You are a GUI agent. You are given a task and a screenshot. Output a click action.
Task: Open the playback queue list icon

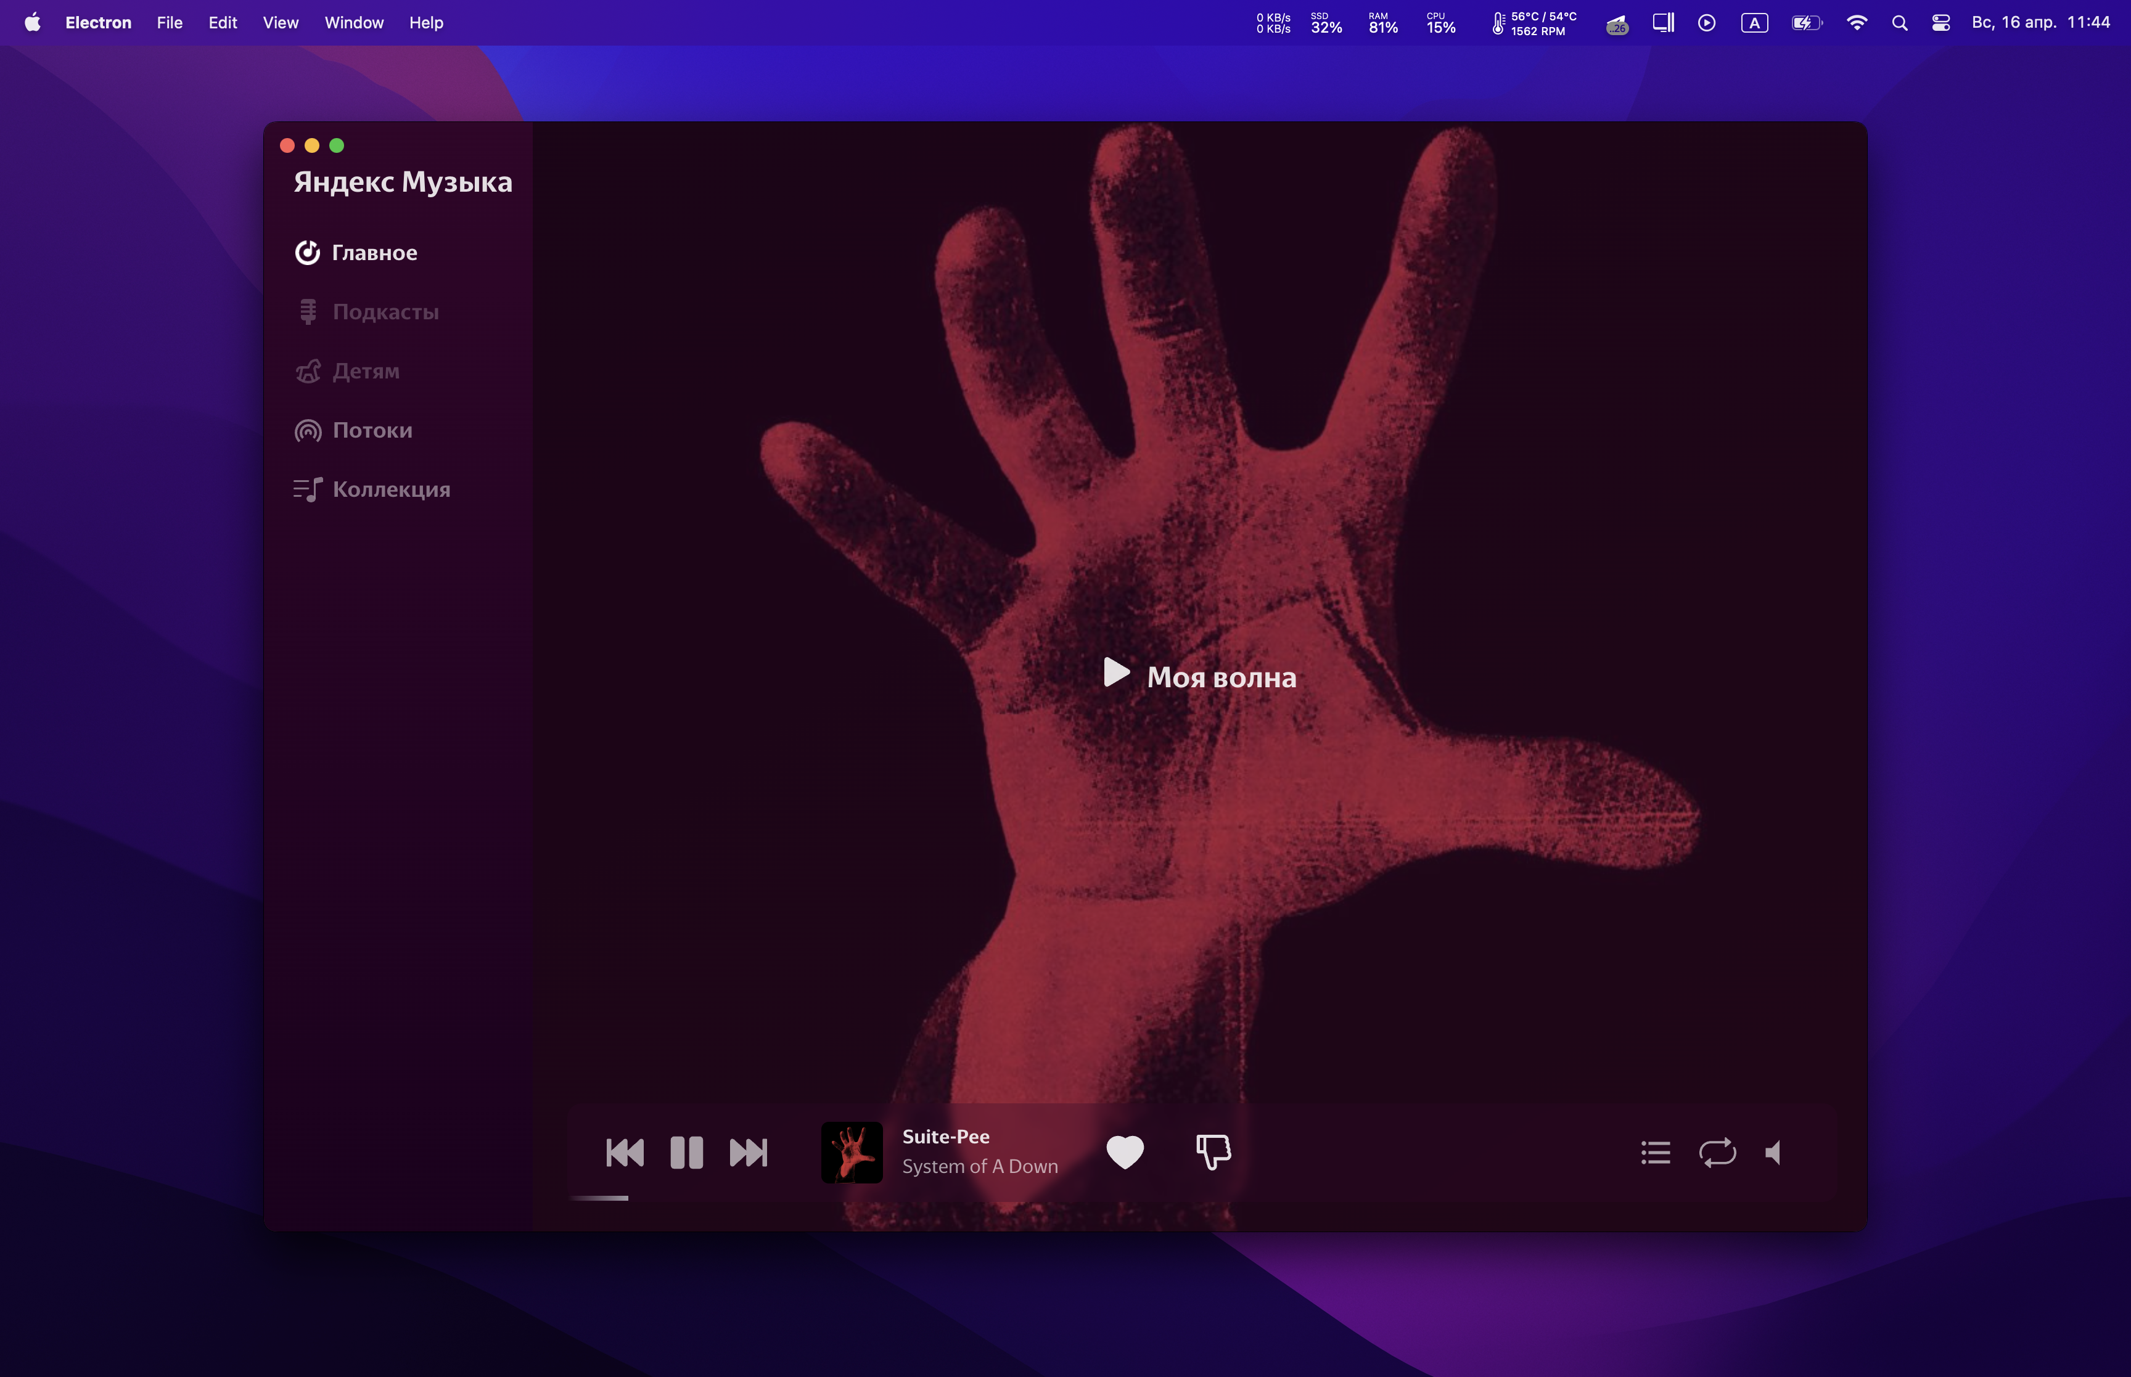1655,1153
